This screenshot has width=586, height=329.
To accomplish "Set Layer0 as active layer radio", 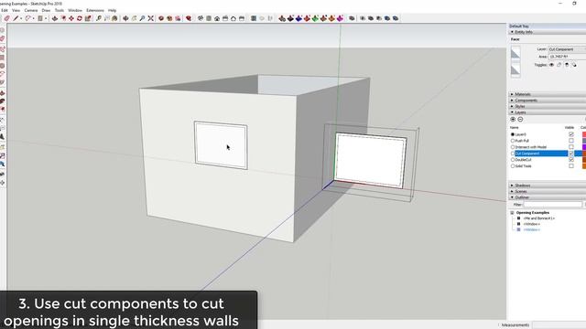I will point(513,134).
